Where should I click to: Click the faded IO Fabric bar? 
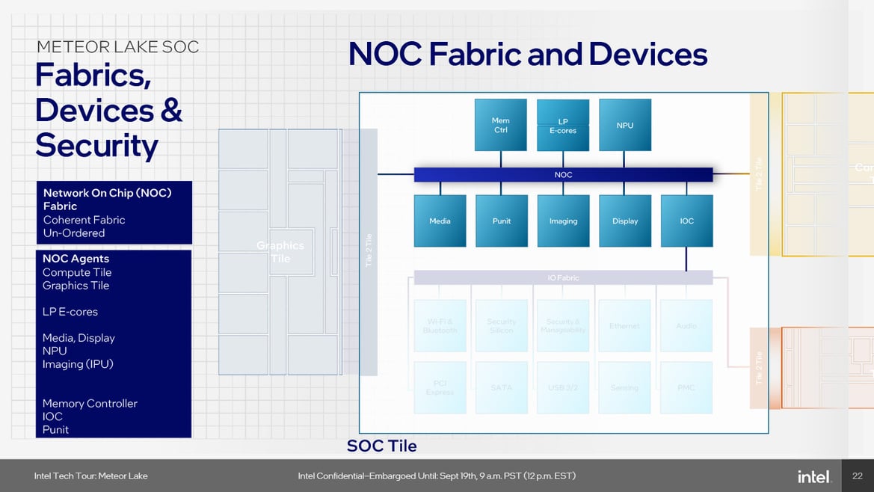tap(563, 277)
